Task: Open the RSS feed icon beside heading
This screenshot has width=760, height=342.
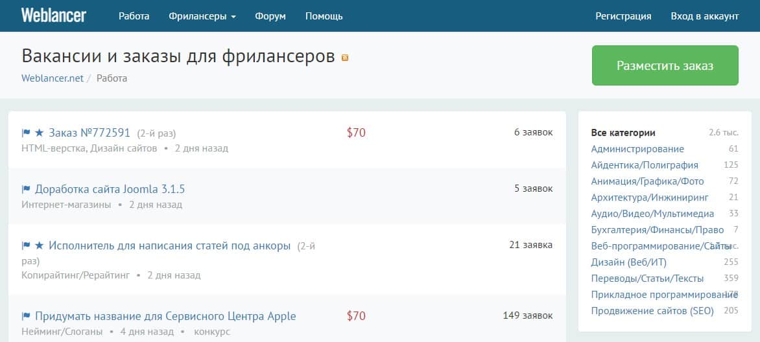Action: (x=345, y=58)
